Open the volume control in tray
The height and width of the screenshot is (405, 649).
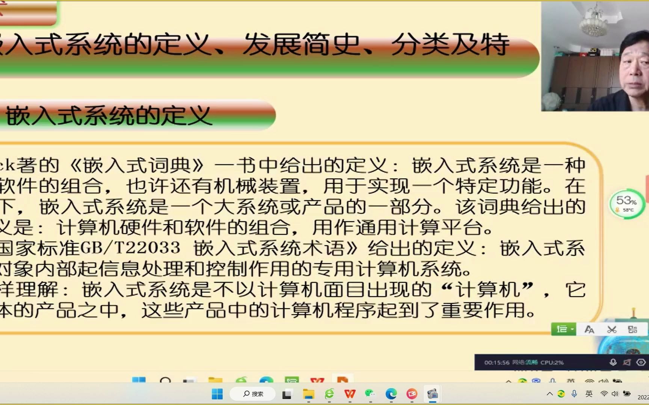pos(615,394)
